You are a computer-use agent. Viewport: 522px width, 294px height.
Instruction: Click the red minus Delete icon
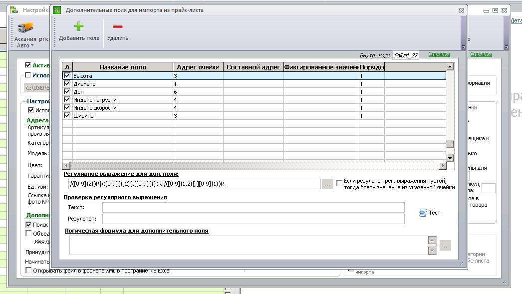[117, 26]
